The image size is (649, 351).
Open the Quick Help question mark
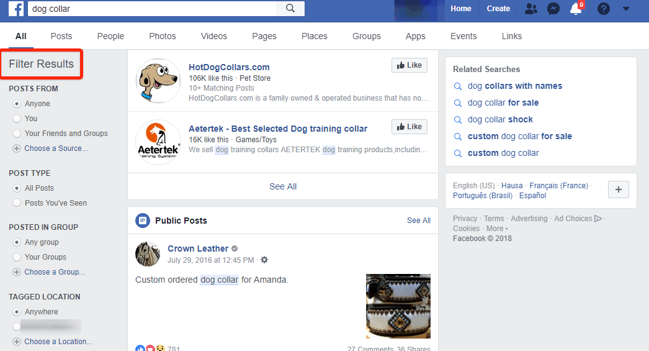click(x=604, y=8)
